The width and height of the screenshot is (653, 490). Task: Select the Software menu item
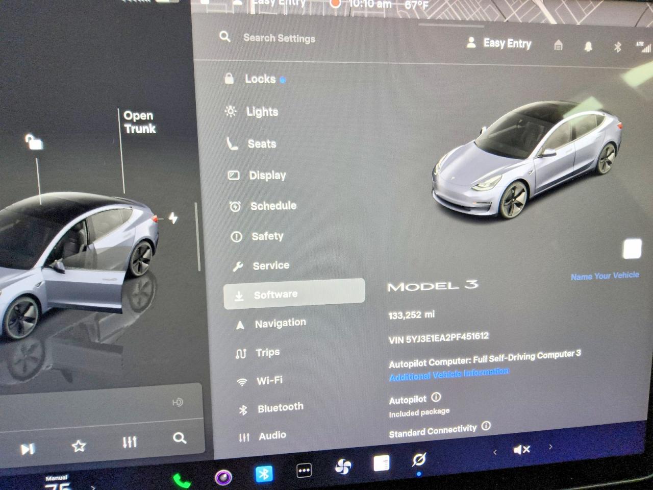pyautogui.click(x=294, y=294)
